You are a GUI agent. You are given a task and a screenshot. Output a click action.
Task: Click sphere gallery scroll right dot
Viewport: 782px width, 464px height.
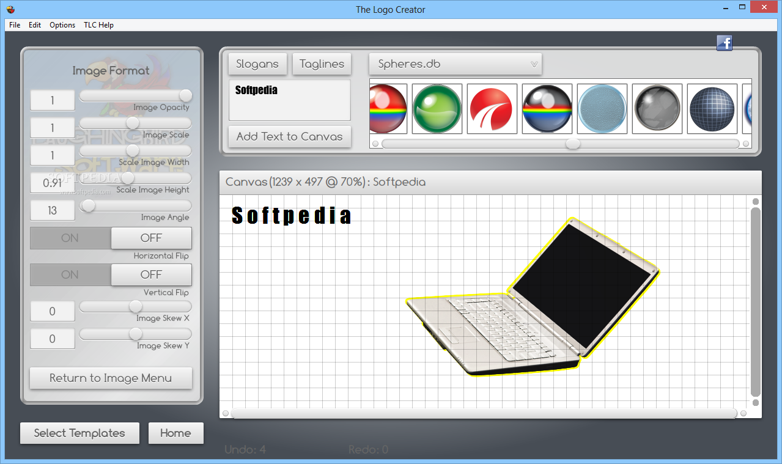[x=746, y=144]
